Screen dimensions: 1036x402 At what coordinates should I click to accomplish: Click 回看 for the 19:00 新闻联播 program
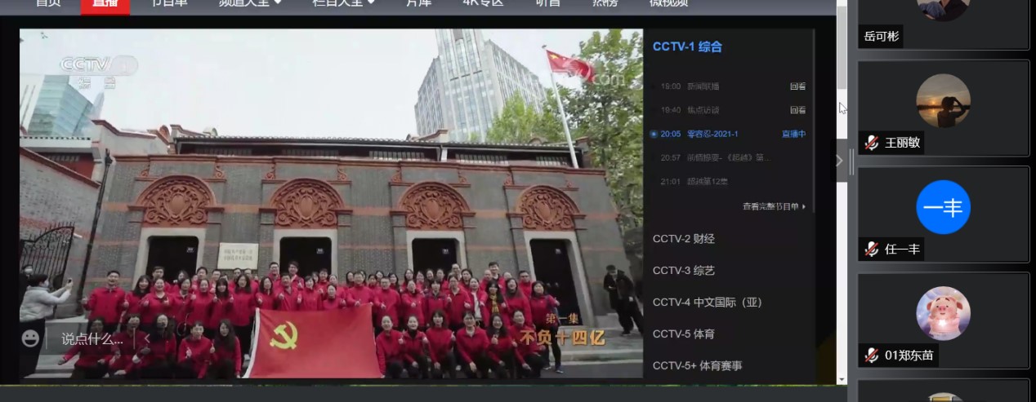[x=797, y=86]
